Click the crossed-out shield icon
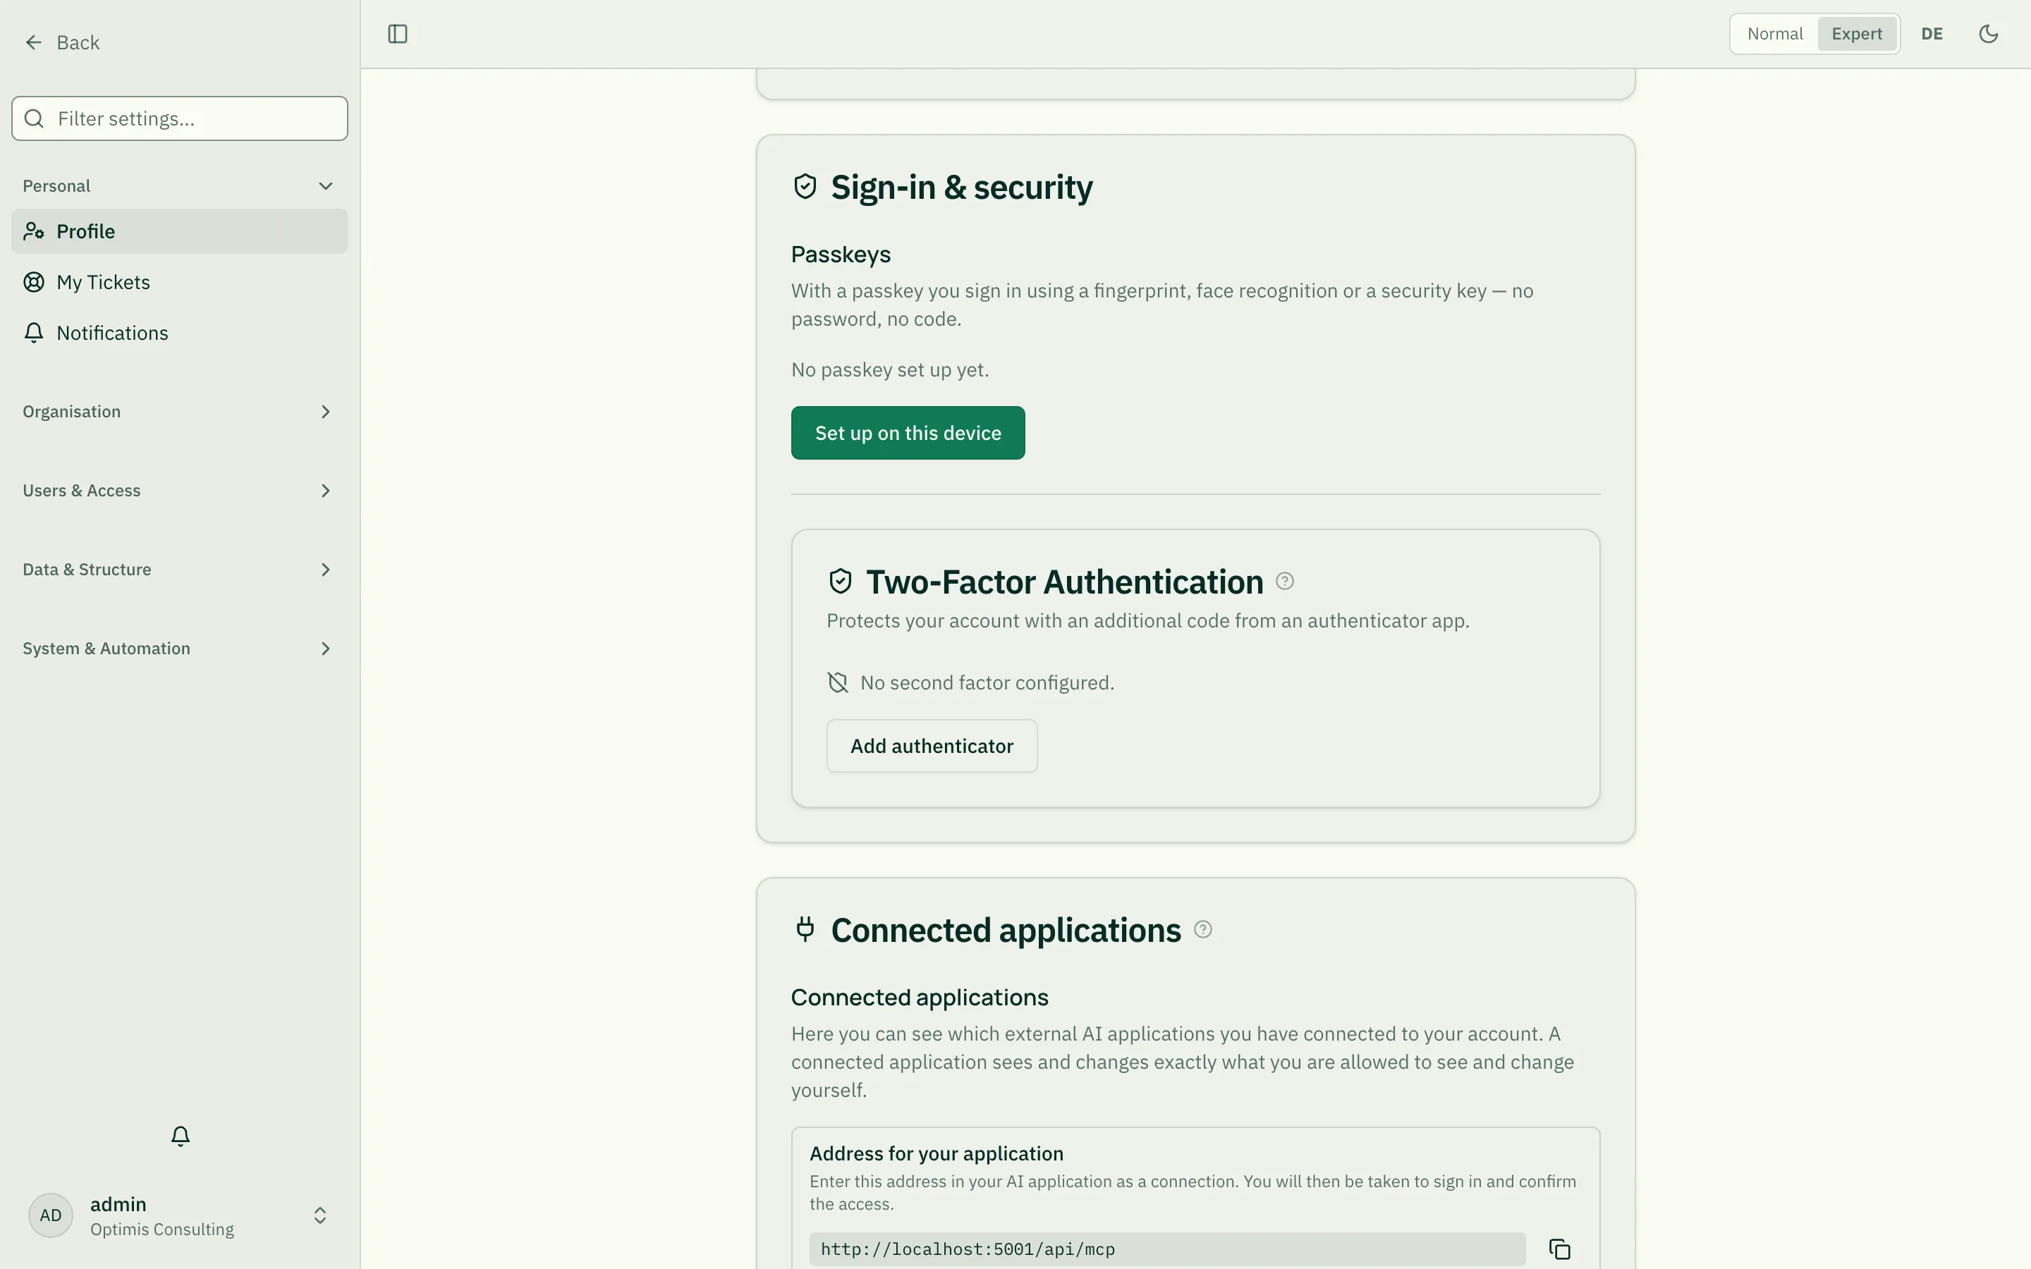Screen dimensions: 2031x1269 coord(838,682)
